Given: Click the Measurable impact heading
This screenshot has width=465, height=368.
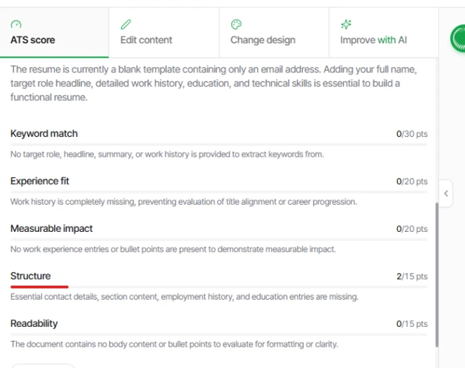Looking at the screenshot, I should tap(52, 229).
